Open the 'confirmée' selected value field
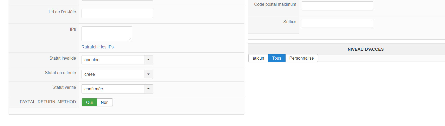The width and height of the screenshot is (445, 126). pyautogui.click(x=113, y=89)
